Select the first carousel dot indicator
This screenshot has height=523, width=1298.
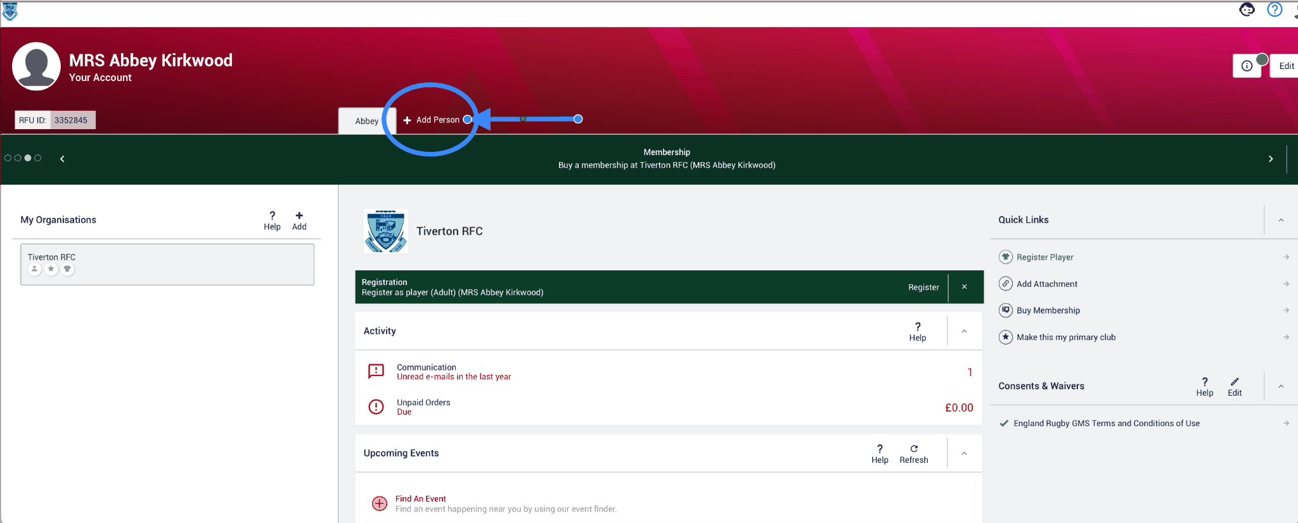click(x=8, y=158)
